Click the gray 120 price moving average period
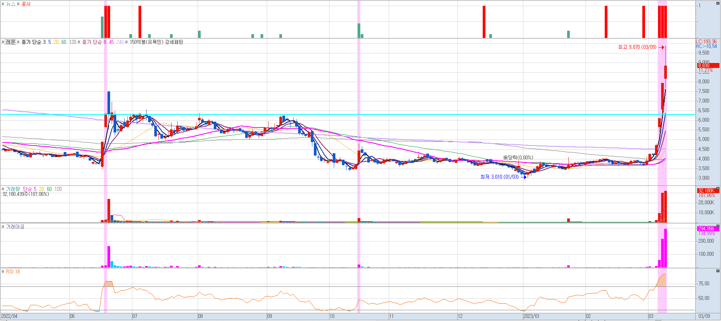The image size is (721, 321). tap(73, 42)
